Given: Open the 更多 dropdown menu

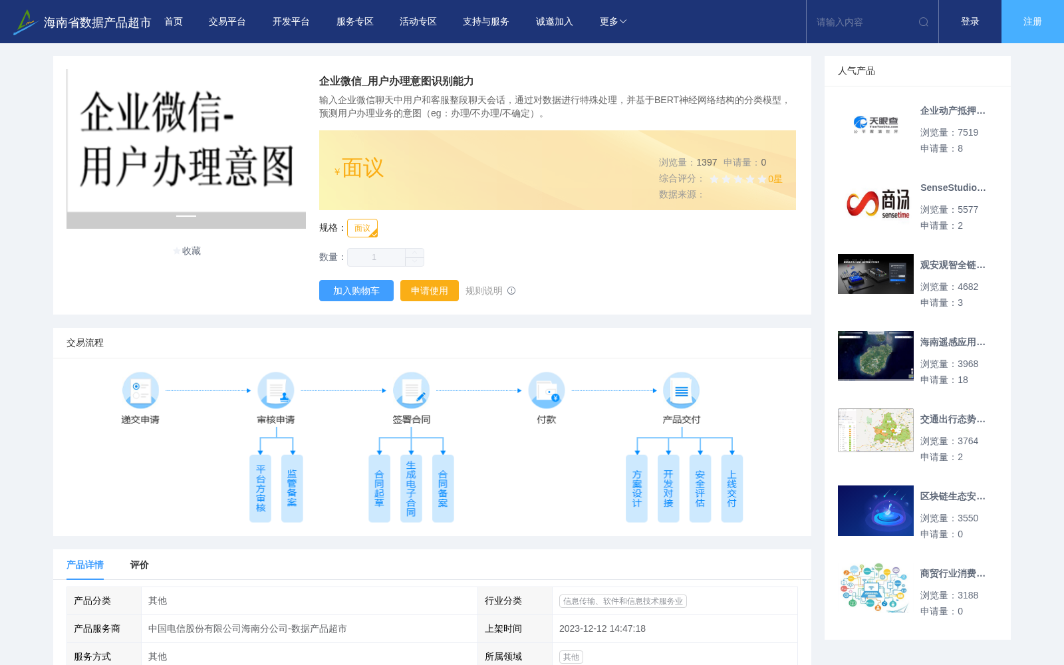Looking at the screenshot, I should pos(612,22).
